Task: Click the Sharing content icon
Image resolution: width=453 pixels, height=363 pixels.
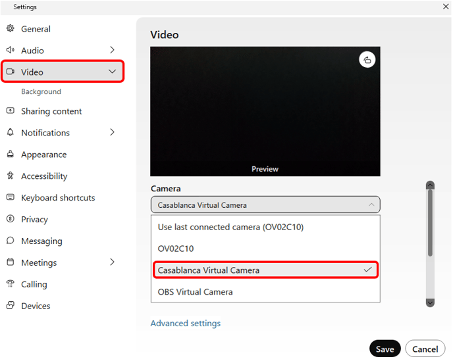Action: (10, 111)
